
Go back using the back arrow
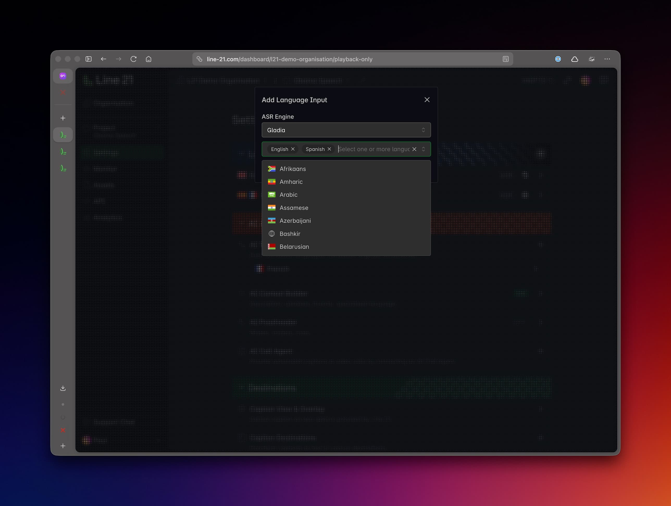(x=103, y=59)
